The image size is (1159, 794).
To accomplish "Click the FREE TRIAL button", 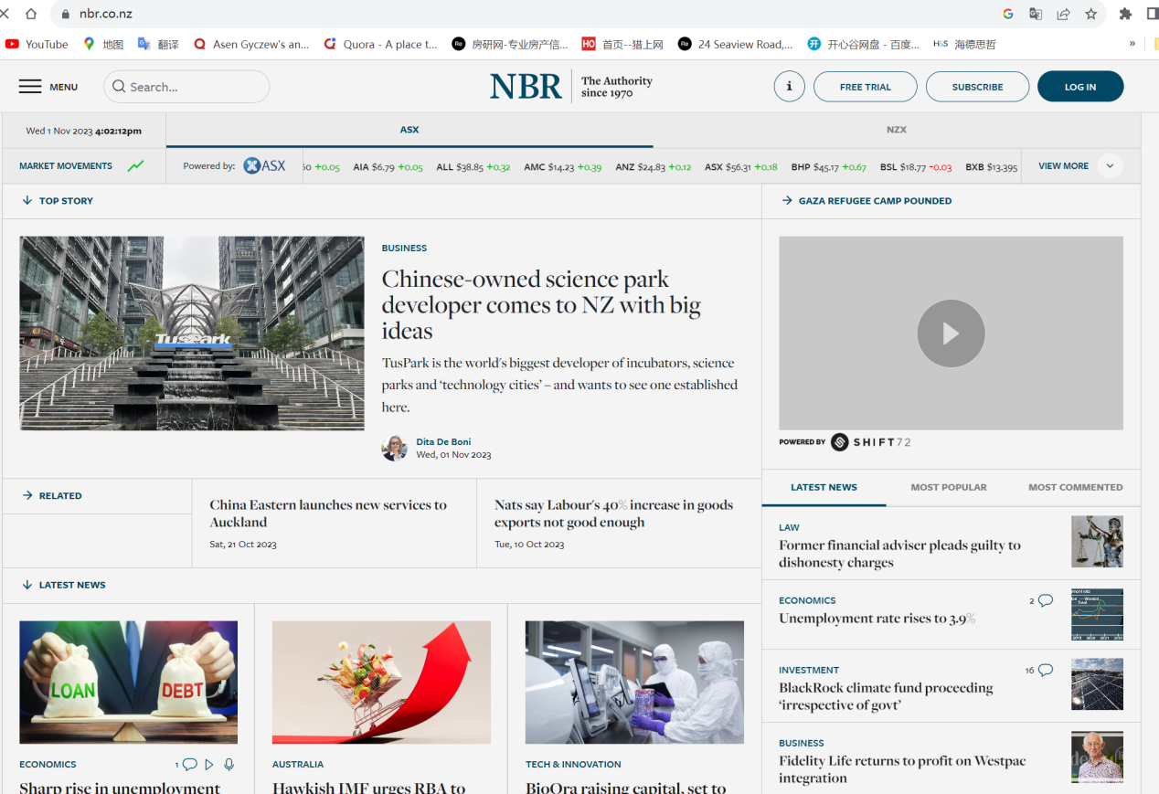I will 865,87.
